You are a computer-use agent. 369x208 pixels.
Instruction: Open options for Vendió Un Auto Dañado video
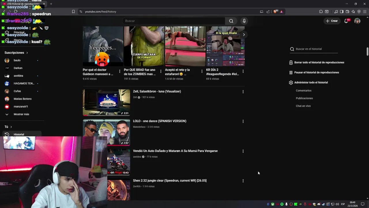pyautogui.click(x=243, y=151)
